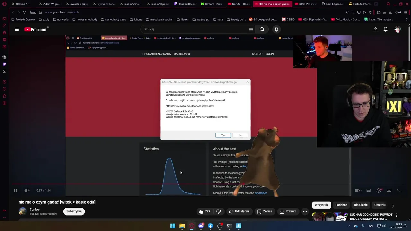Select the Podobne filter chip
This screenshot has height=231, width=411.
pos(341,205)
